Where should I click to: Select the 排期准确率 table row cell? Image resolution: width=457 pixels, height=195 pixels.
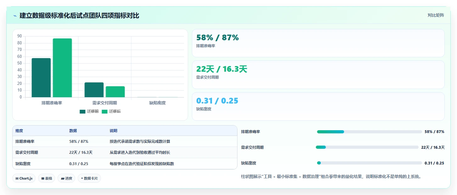25,142
